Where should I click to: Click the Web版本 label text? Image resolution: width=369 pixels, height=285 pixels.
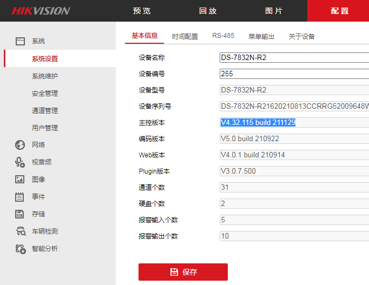point(152,155)
